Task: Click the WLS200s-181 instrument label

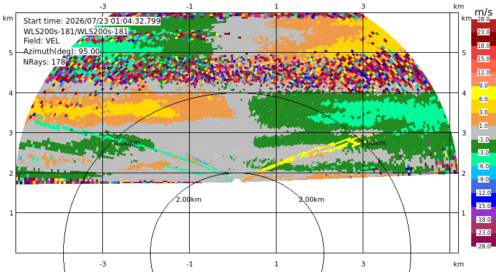Action: coord(76,32)
